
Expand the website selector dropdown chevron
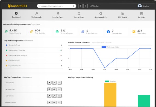coord(39,6)
